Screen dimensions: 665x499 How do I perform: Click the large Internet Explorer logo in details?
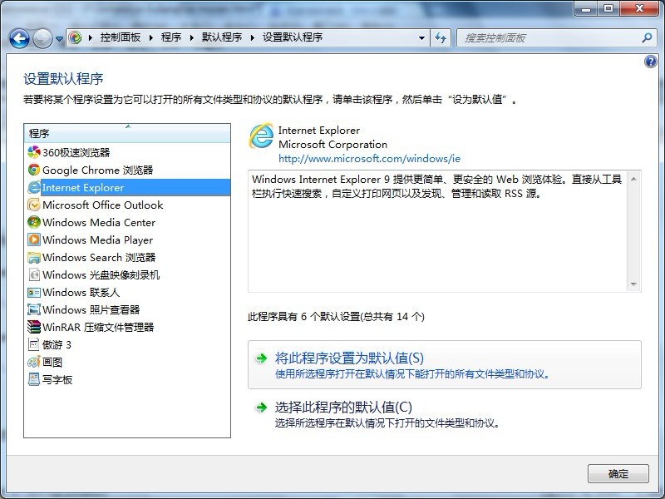click(x=261, y=136)
